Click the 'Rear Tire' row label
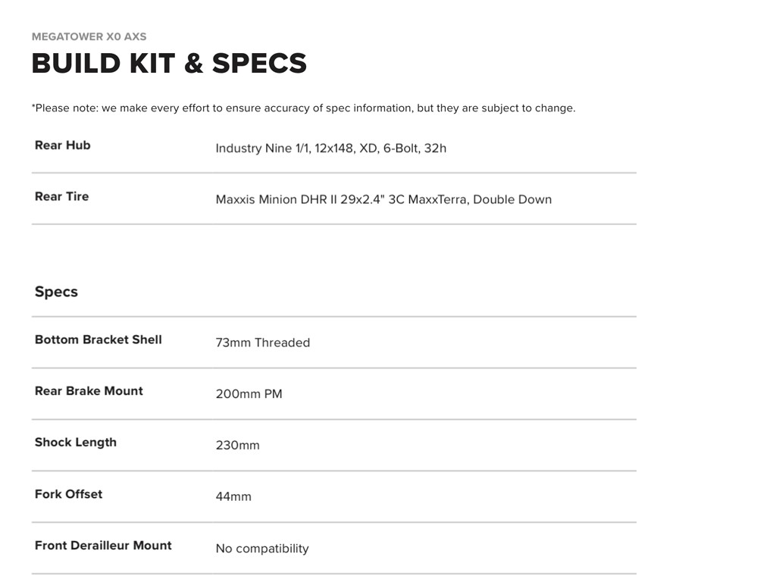 coord(61,196)
